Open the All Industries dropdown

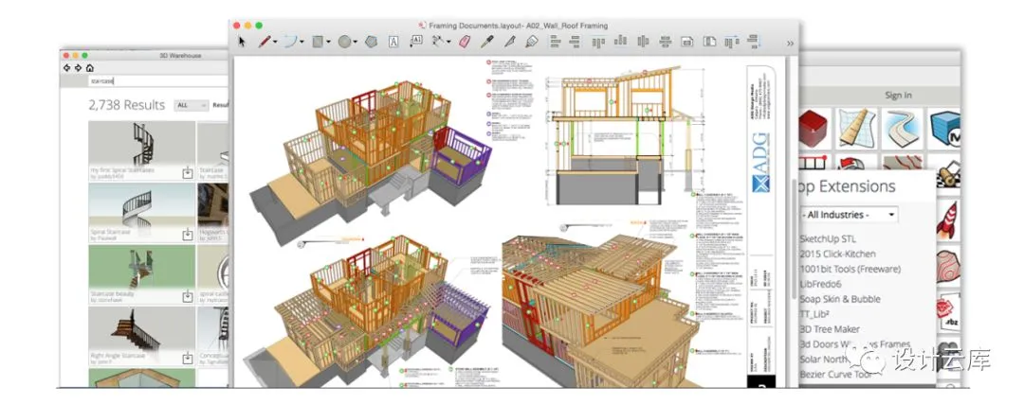click(849, 215)
